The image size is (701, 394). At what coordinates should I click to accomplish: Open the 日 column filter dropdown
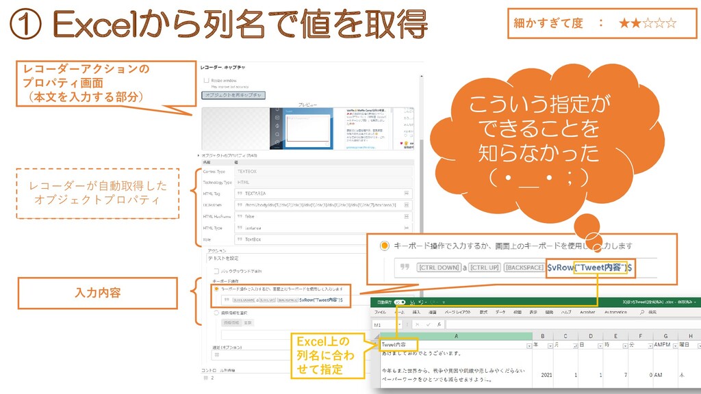tap(600, 345)
